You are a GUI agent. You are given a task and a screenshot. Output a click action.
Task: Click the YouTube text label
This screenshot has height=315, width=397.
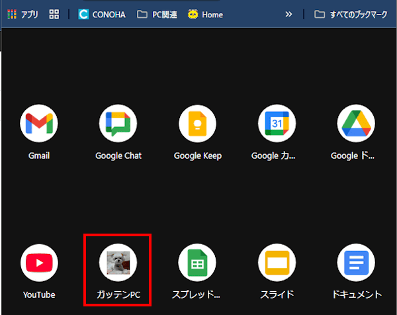click(39, 294)
